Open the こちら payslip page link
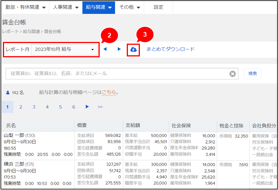Viewport: 278px width, 190px height. 109,93
